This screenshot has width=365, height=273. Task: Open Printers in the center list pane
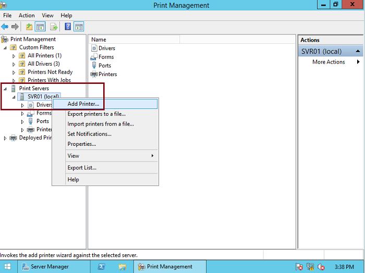pos(107,75)
